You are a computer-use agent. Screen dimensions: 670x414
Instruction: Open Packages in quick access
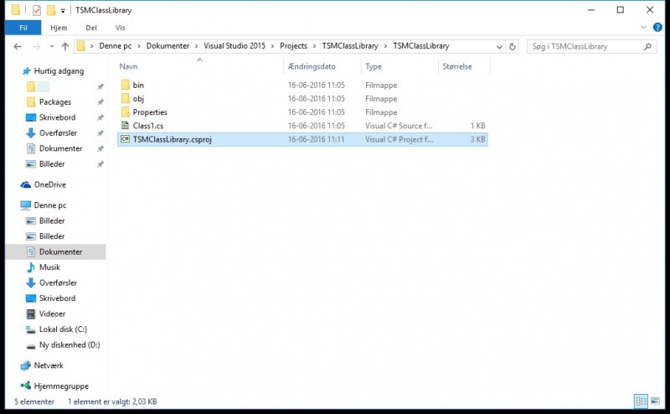click(x=55, y=101)
